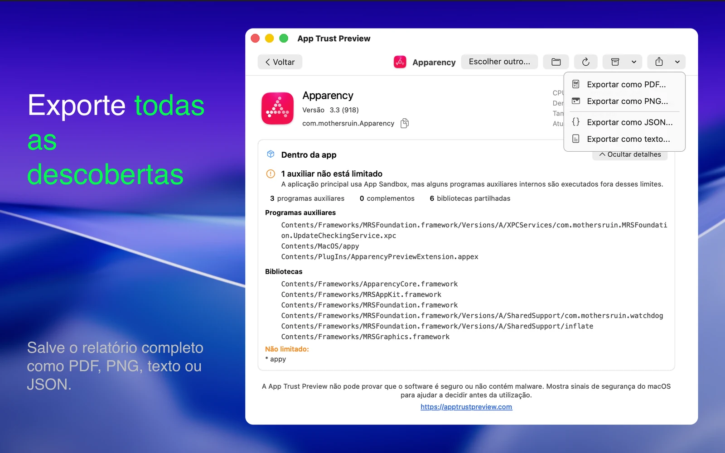Screen dimensions: 725x453
Task: Zoom window with the green button
Action: coord(284,39)
